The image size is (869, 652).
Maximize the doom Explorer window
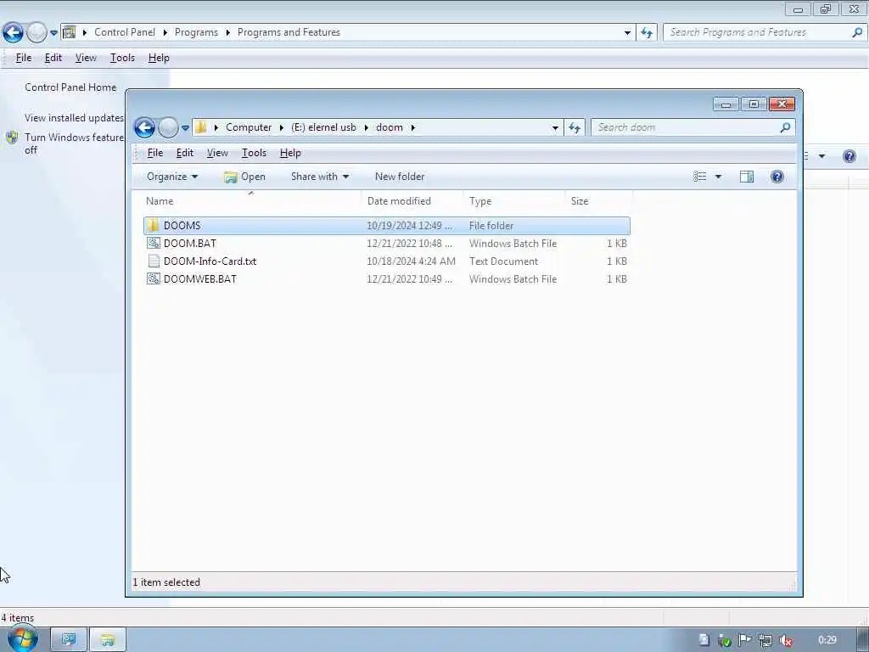pos(754,104)
